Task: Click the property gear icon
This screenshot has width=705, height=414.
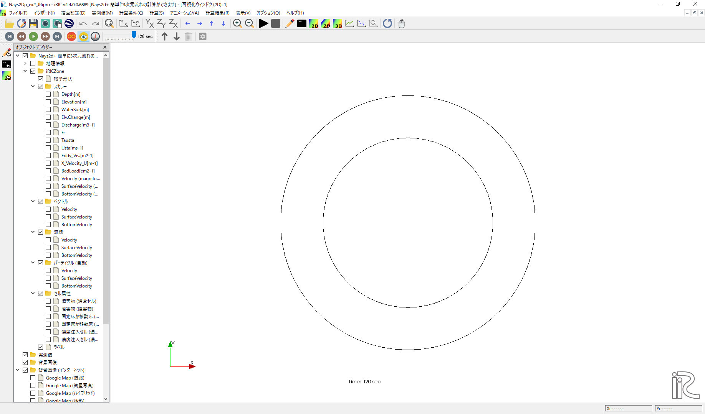Action: click(x=203, y=36)
